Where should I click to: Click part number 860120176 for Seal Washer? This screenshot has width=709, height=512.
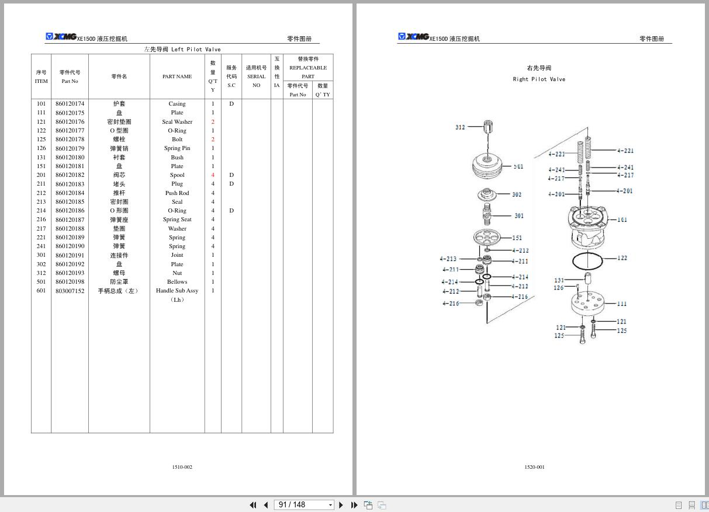pyautogui.click(x=70, y=122)
